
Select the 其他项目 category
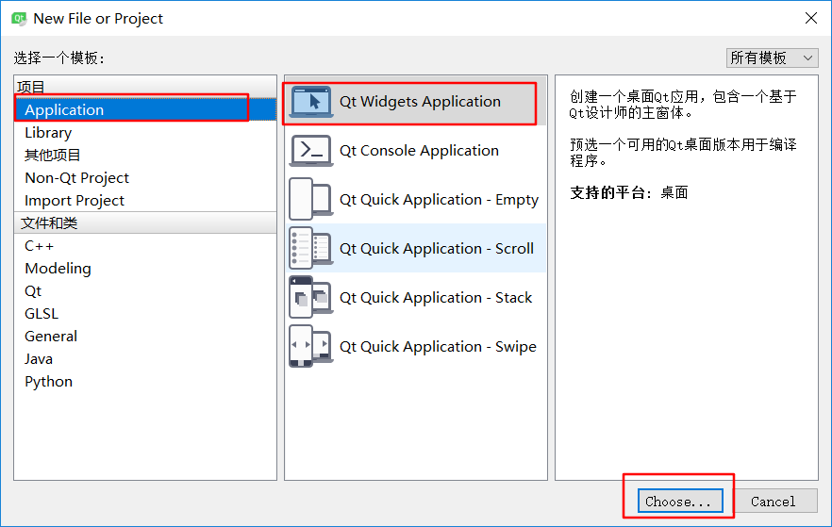point(145,156)
